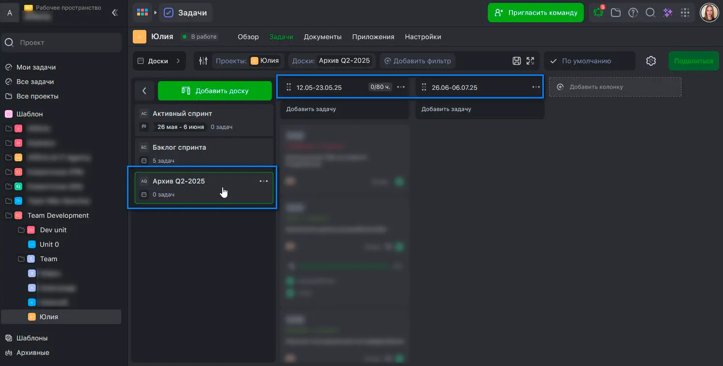Click the green Добавить доску button

click(x=215, y=91)
